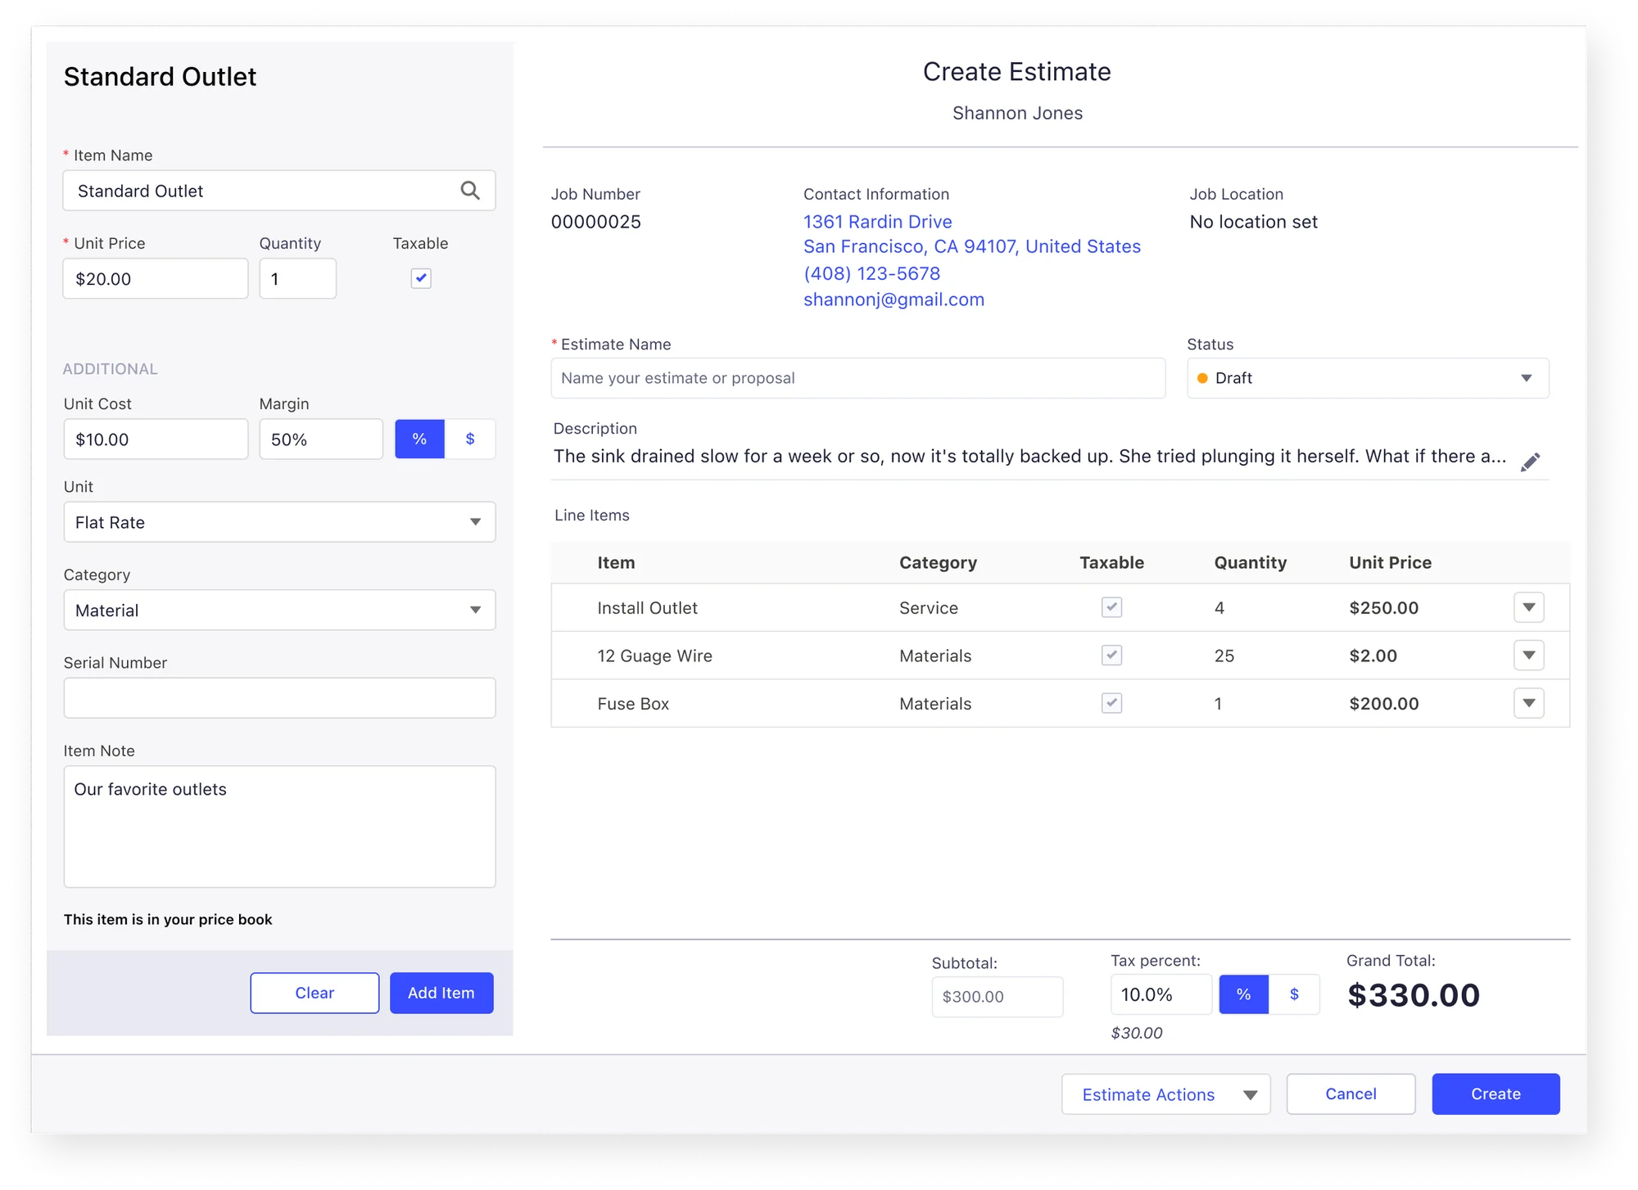
Task: Click the pencil icon to edit the description
Action: pyautogui.click(x=1530, y=462)
